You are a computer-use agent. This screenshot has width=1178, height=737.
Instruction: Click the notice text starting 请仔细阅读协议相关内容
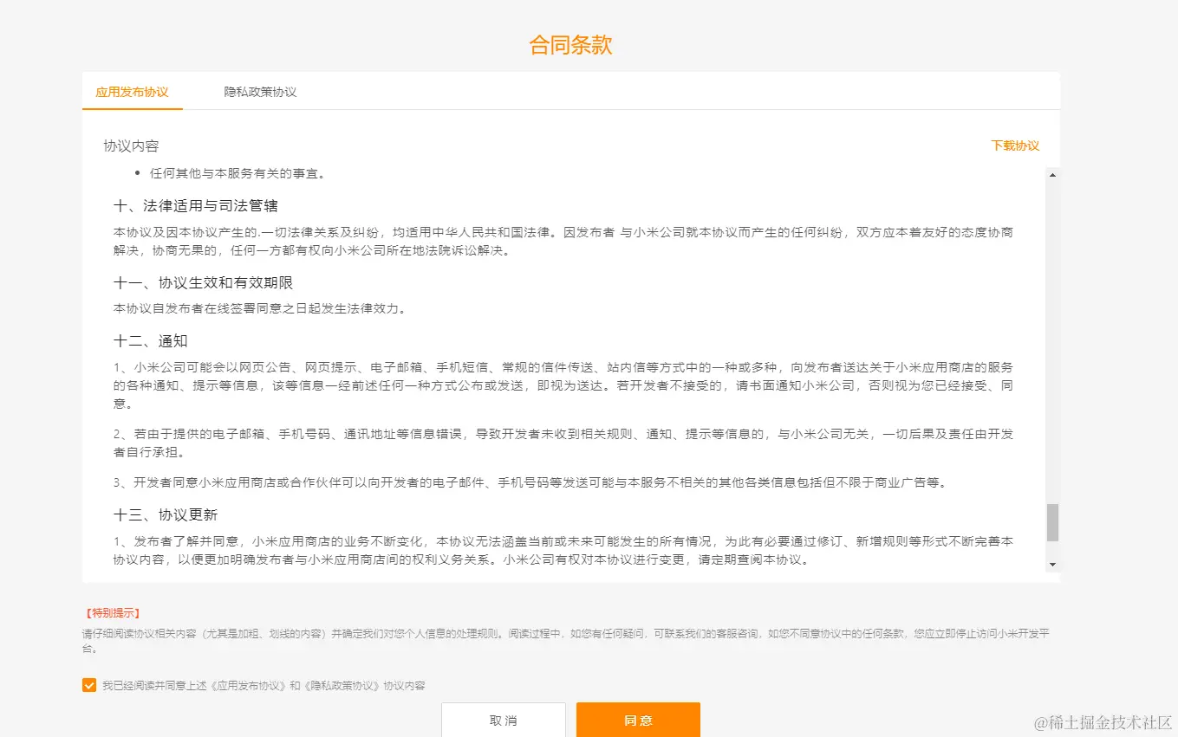coord(566,641)
